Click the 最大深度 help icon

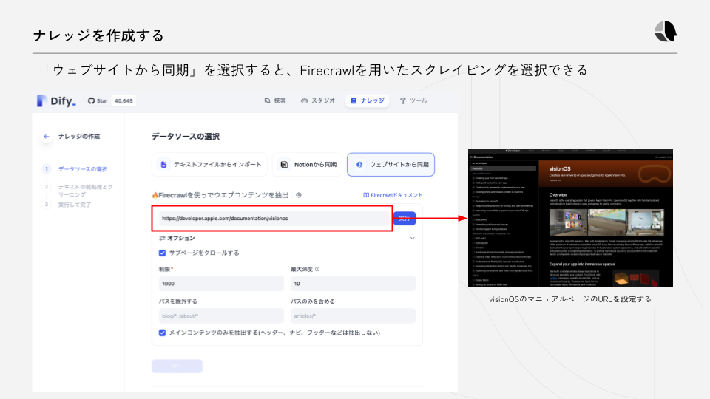[x=317, y=269]
